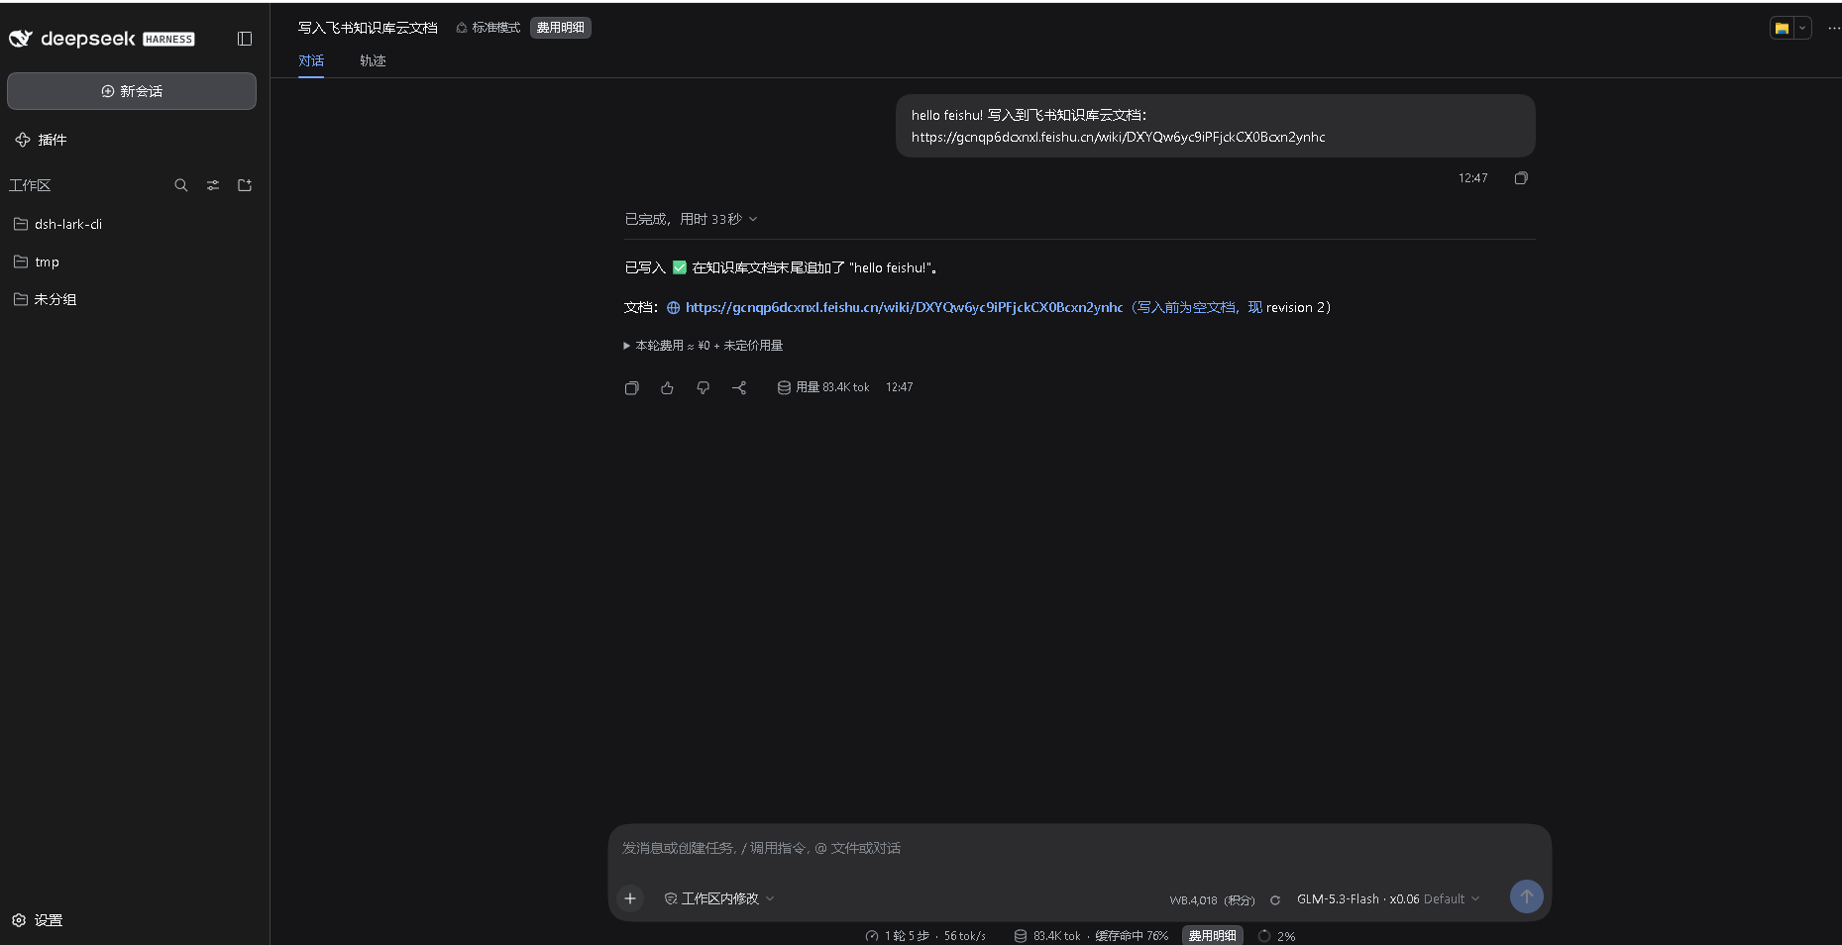The width and height of the screenshot is (1842, 945).
Task: Share the reply via share icon
Action: pos(739,387)
